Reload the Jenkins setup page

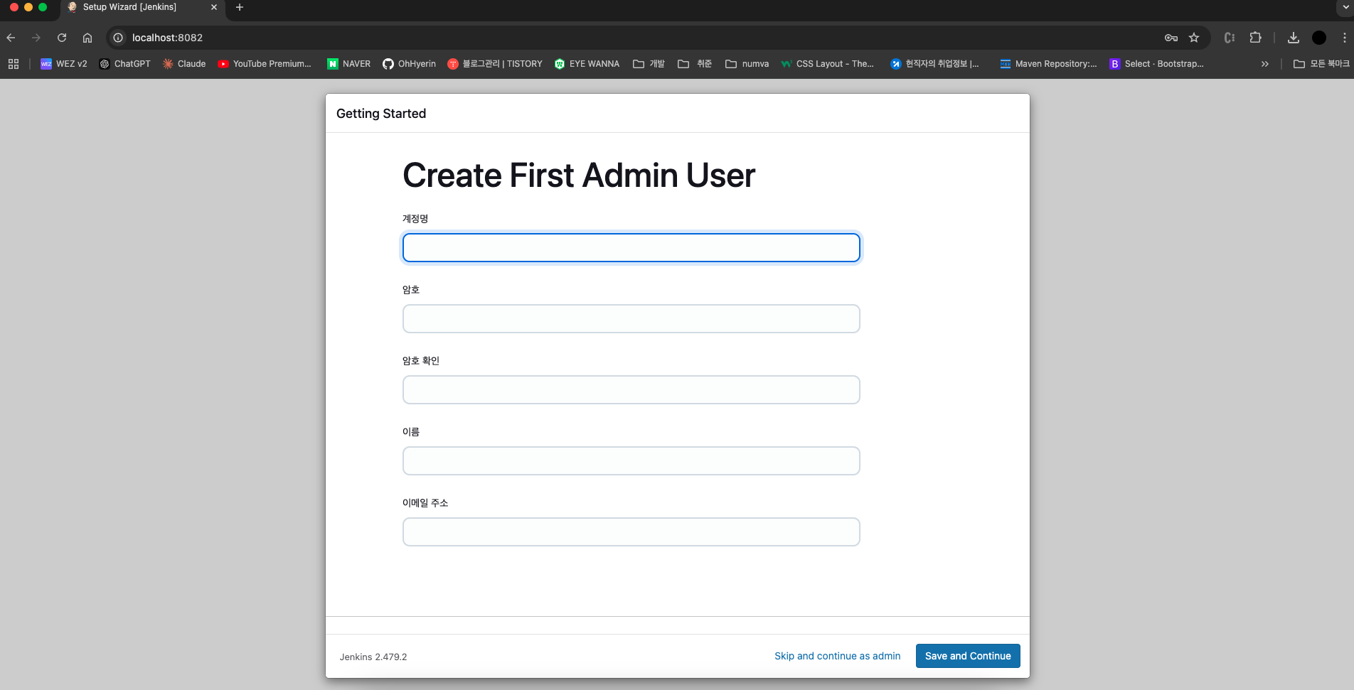[x=62, y=38]
